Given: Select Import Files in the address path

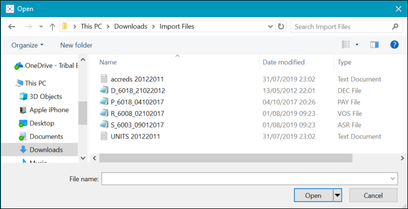Looking at the screenshot, I should [177, 26].
